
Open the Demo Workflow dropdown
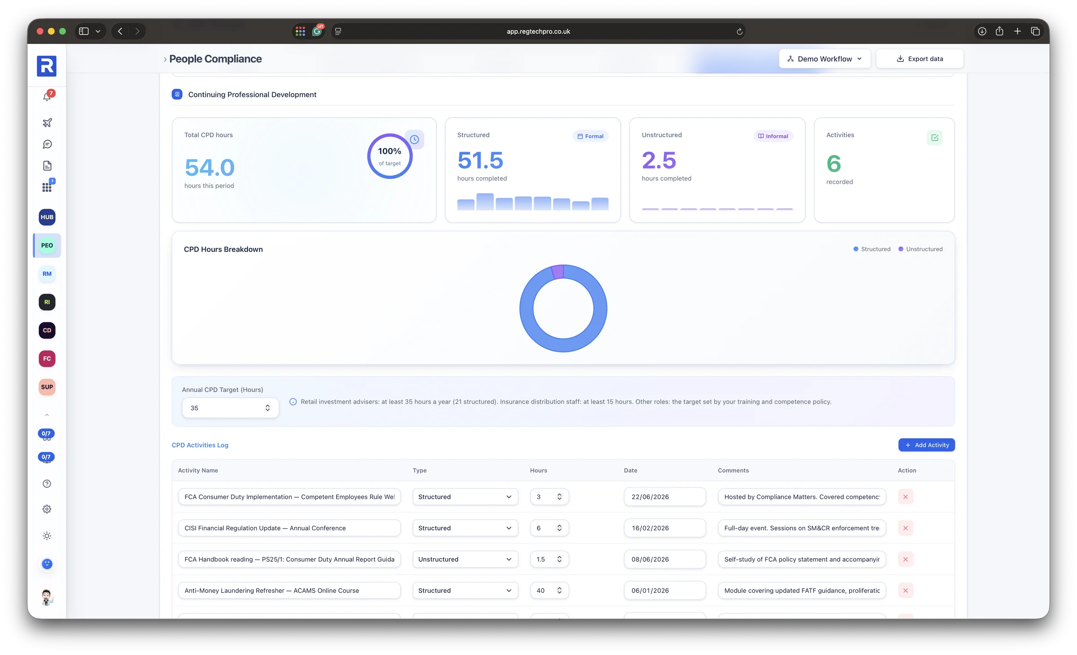825,59
